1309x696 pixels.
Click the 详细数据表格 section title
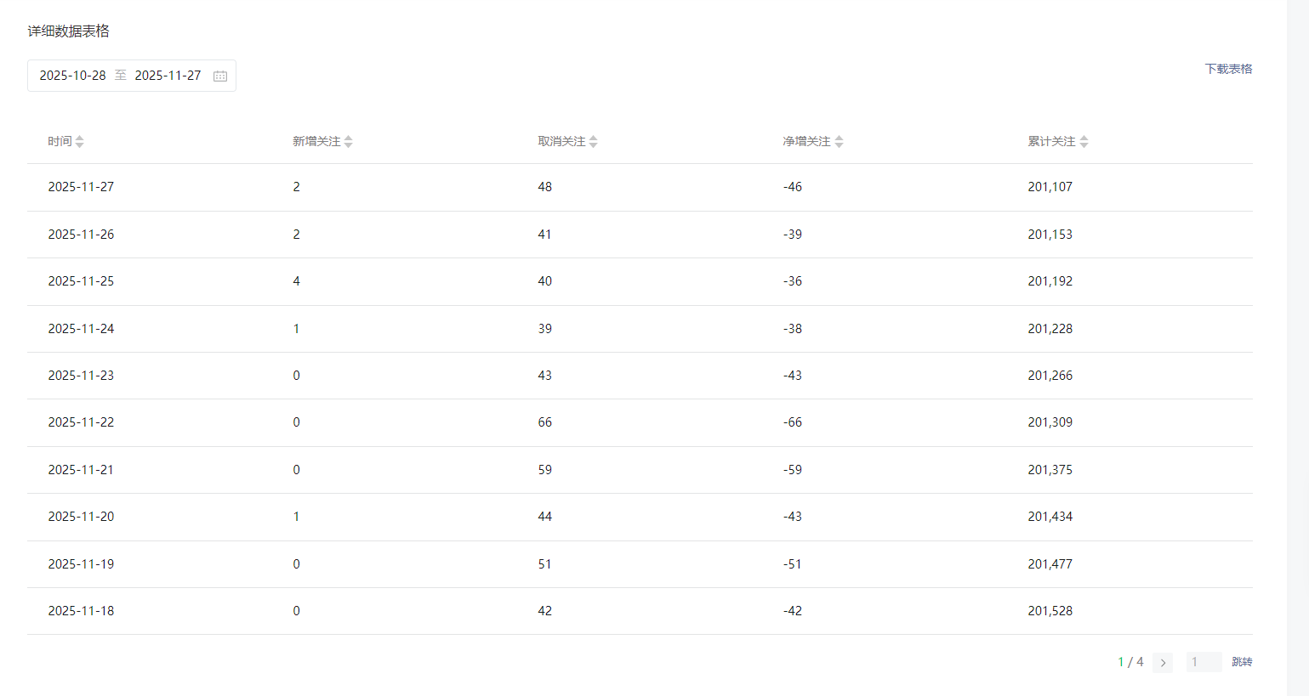[69, 31]
